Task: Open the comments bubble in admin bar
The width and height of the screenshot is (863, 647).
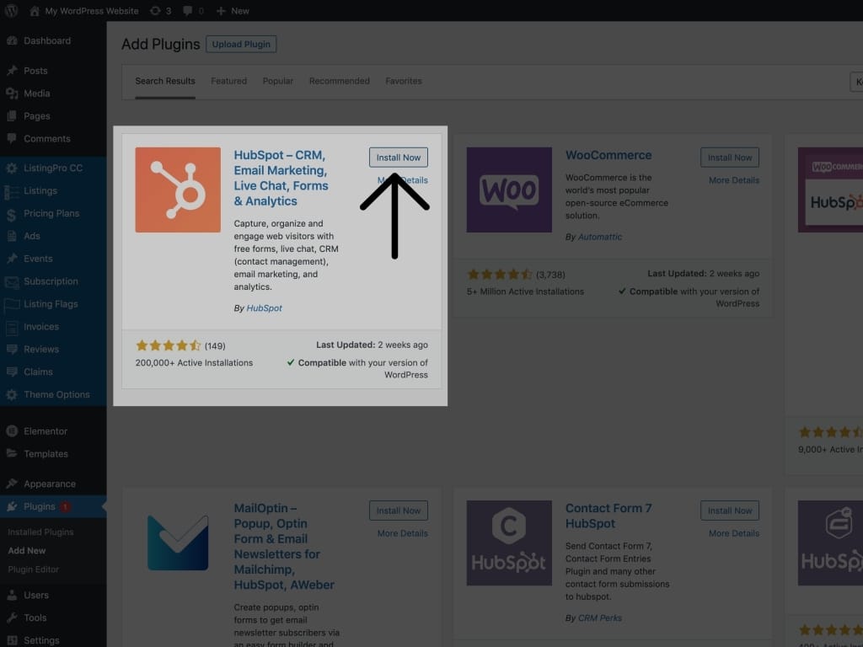Action: (193, 11)
